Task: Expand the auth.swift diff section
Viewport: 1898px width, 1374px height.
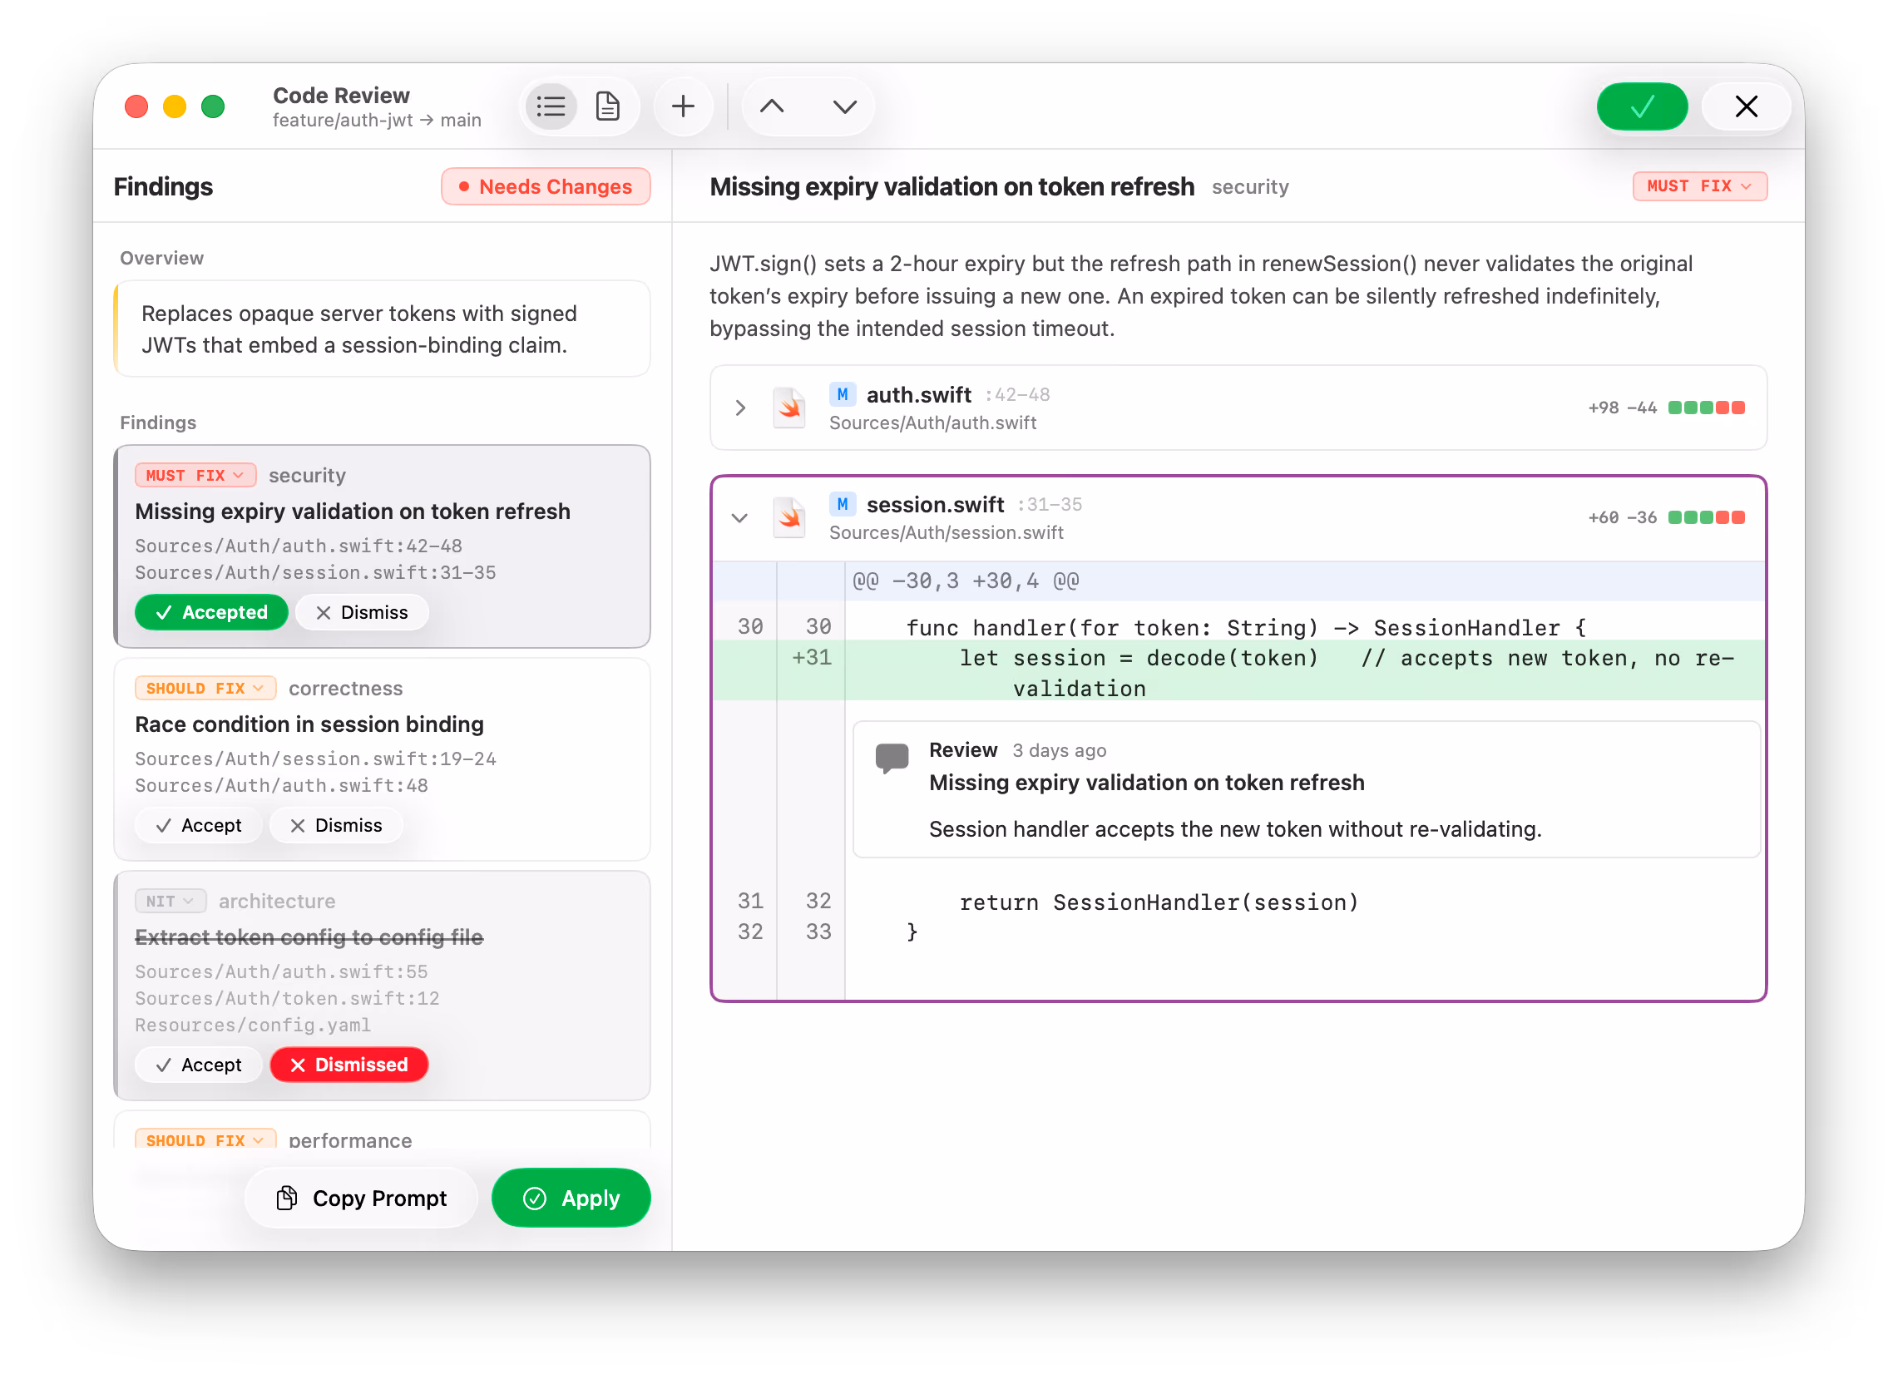Action: [x=739, y=408]
